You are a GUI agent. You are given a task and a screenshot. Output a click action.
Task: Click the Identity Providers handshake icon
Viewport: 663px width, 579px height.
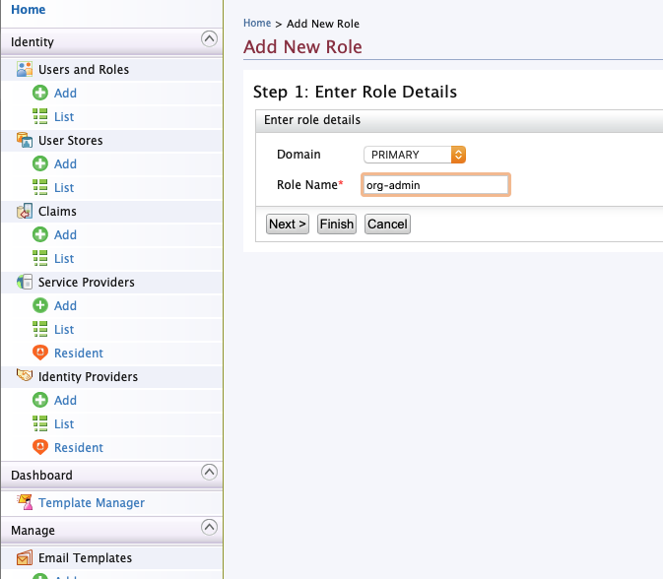coord(25,376)
